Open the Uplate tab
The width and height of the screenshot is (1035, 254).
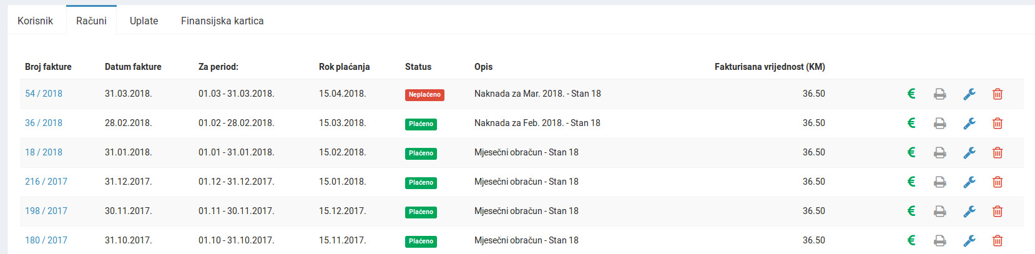144,21
